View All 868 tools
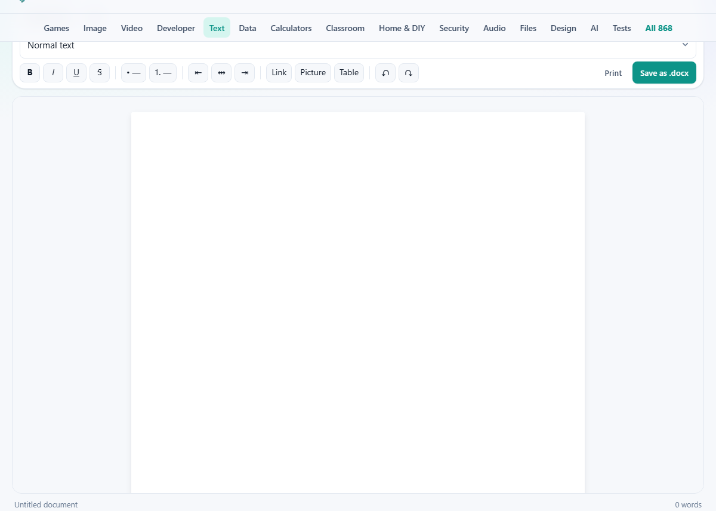The width and height of the screenshot is (716, 511). click(659, 28)
